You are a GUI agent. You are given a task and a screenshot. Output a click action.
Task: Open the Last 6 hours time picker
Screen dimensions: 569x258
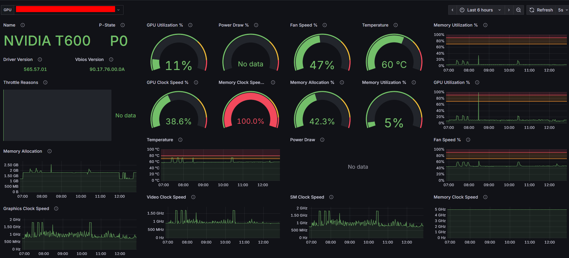pos(480,10)
